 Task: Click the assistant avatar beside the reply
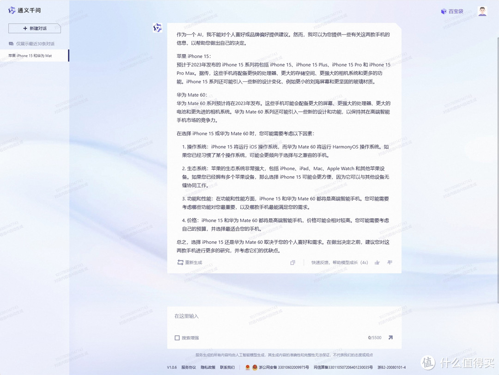(158, 28)
